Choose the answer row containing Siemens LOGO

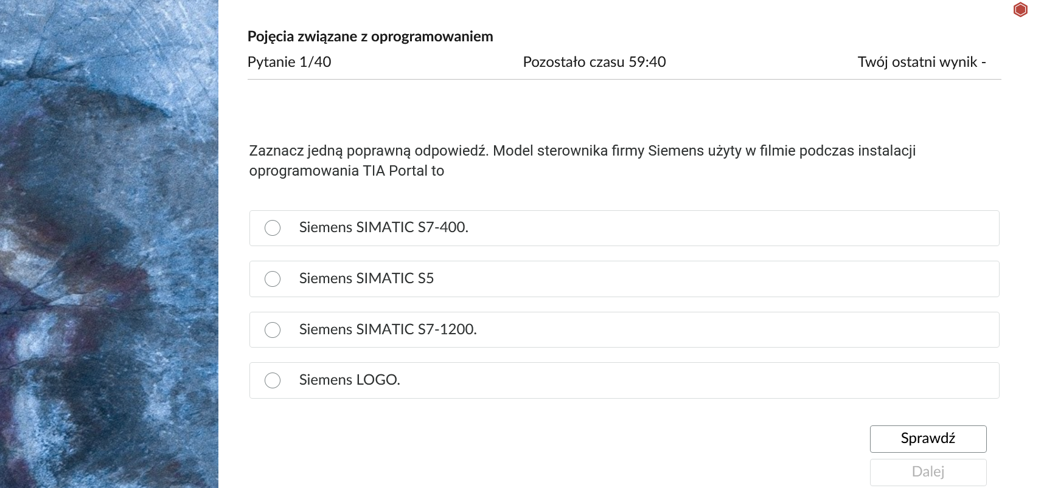pyautogui.click(x=624, y=380)
